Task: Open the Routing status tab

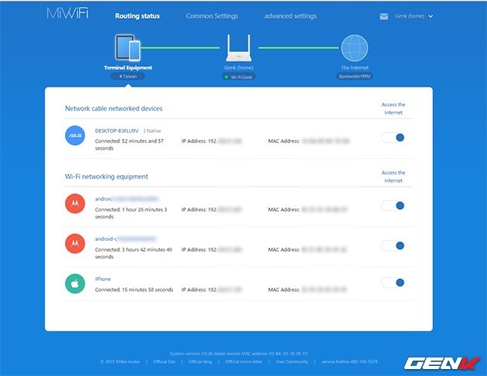Action: [x=138, y=16]
